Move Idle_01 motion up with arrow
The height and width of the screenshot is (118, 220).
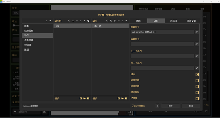click(122, 21)
